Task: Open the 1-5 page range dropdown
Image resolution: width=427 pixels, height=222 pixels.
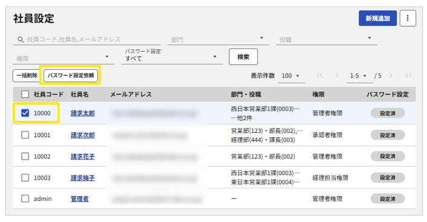Action: pyautogui.click(x=359, y=76)
